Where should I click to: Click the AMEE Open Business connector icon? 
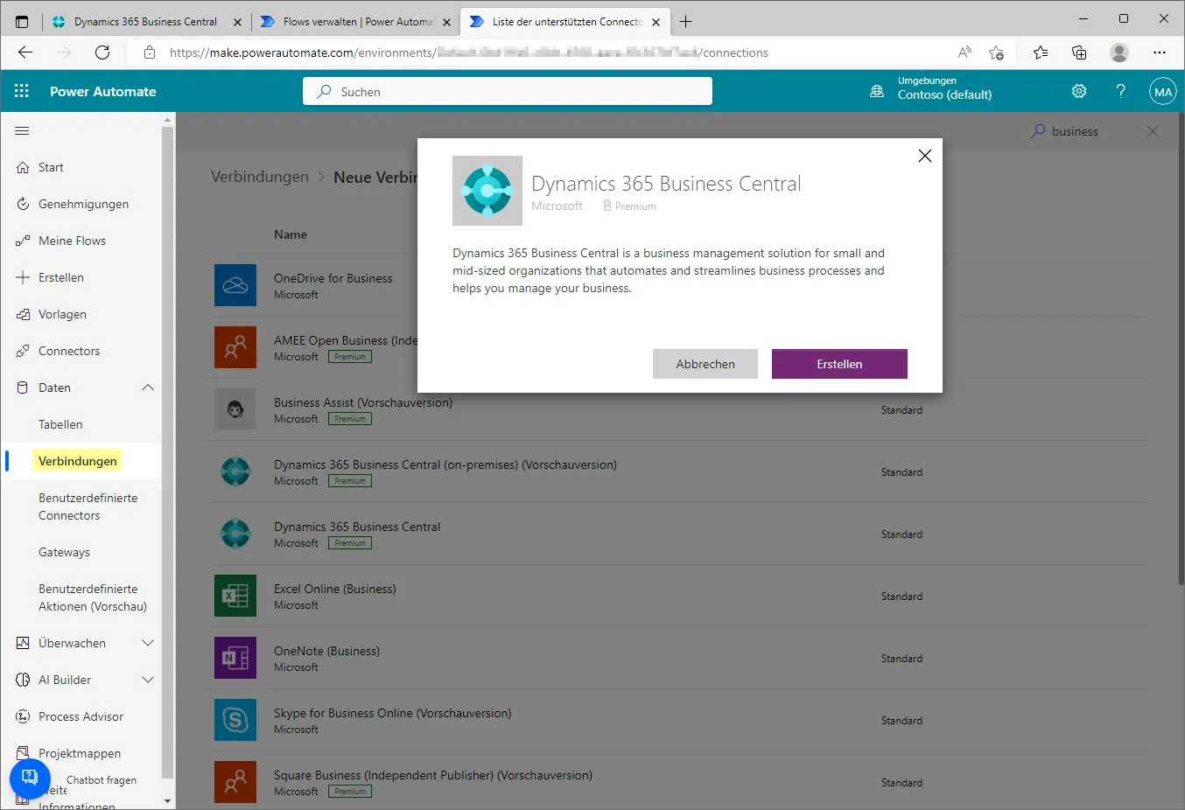[x=235, y=347]
